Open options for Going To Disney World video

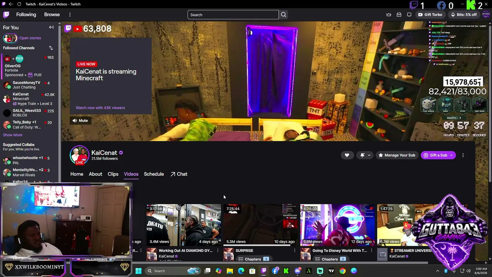tap(371, 250)
